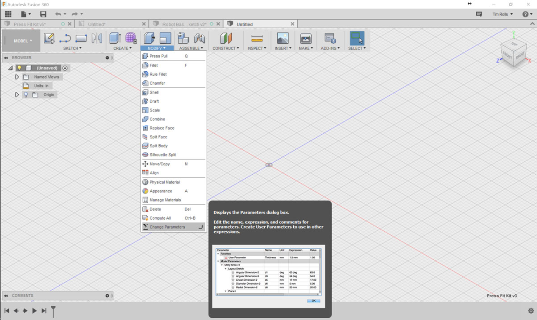Click the view cube
This screenshot has width=537, height=320.
[514, 53]
